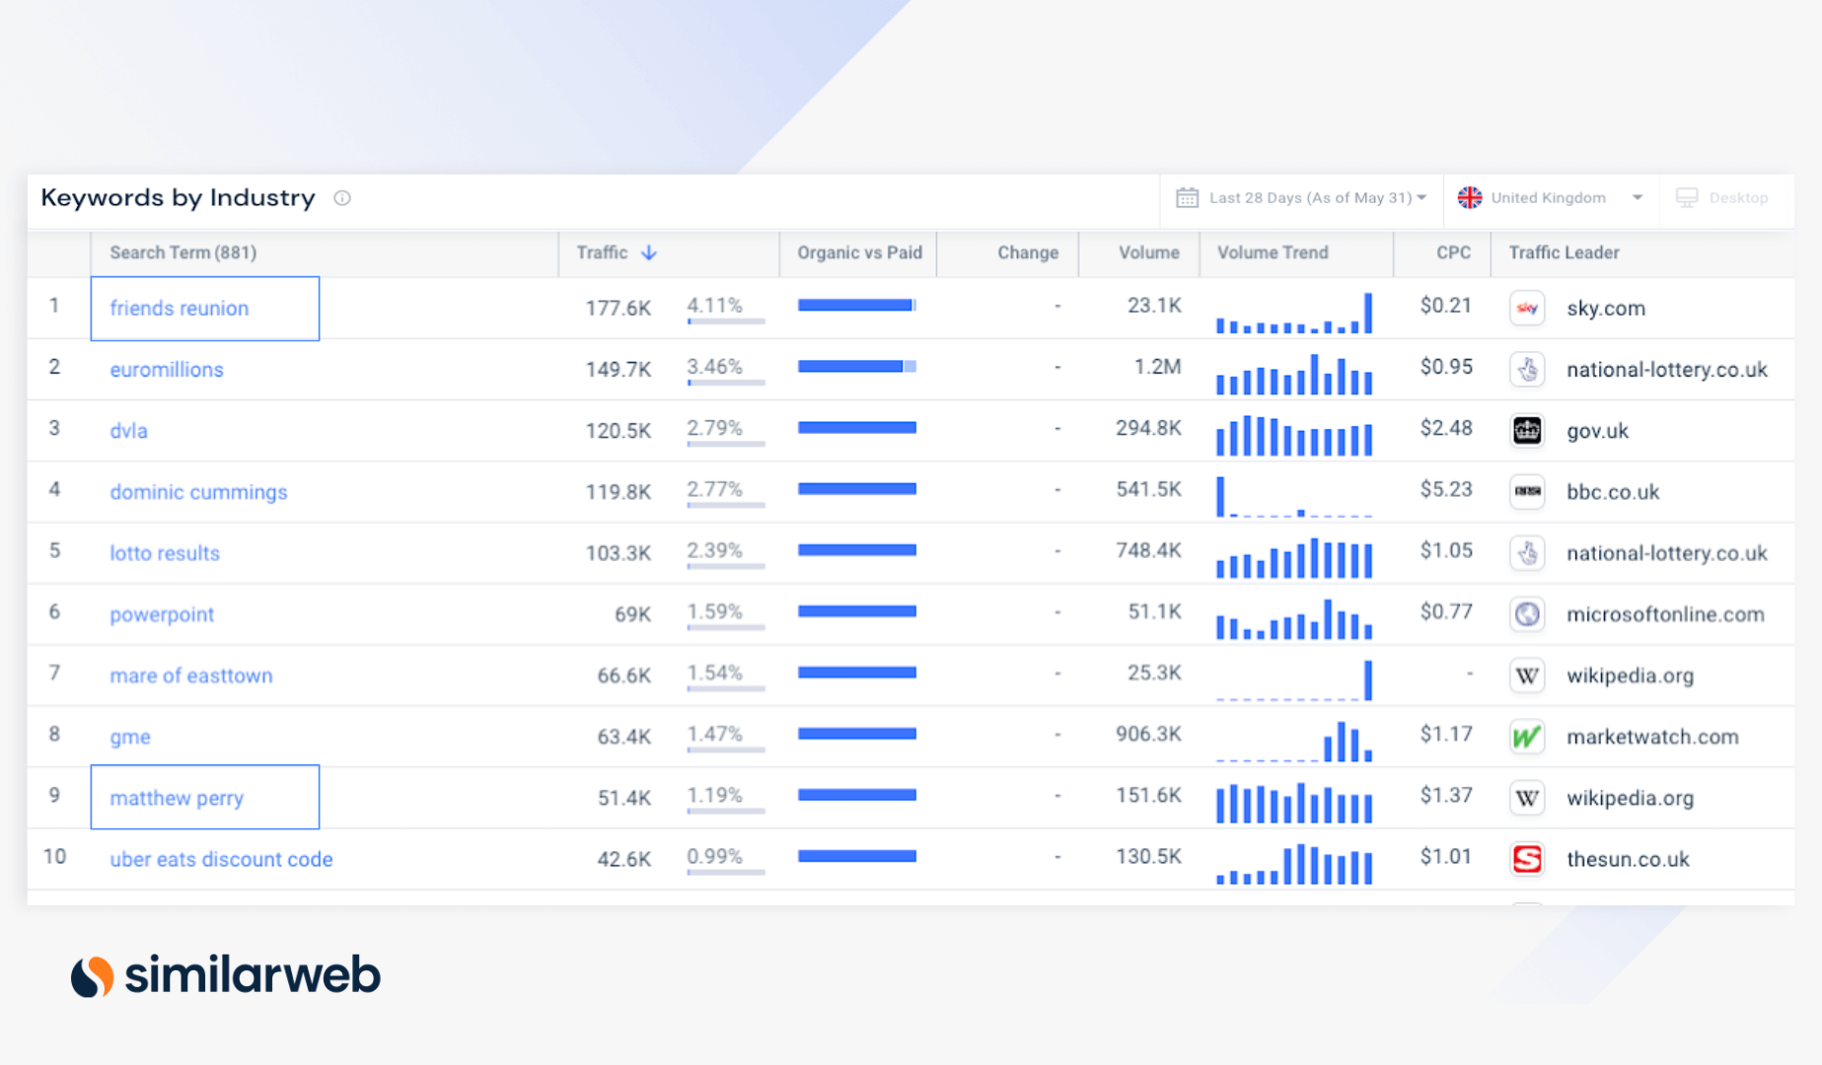Click the Traffic Leader column header
1822x1065 pixels.
[x=1564, y=253]
